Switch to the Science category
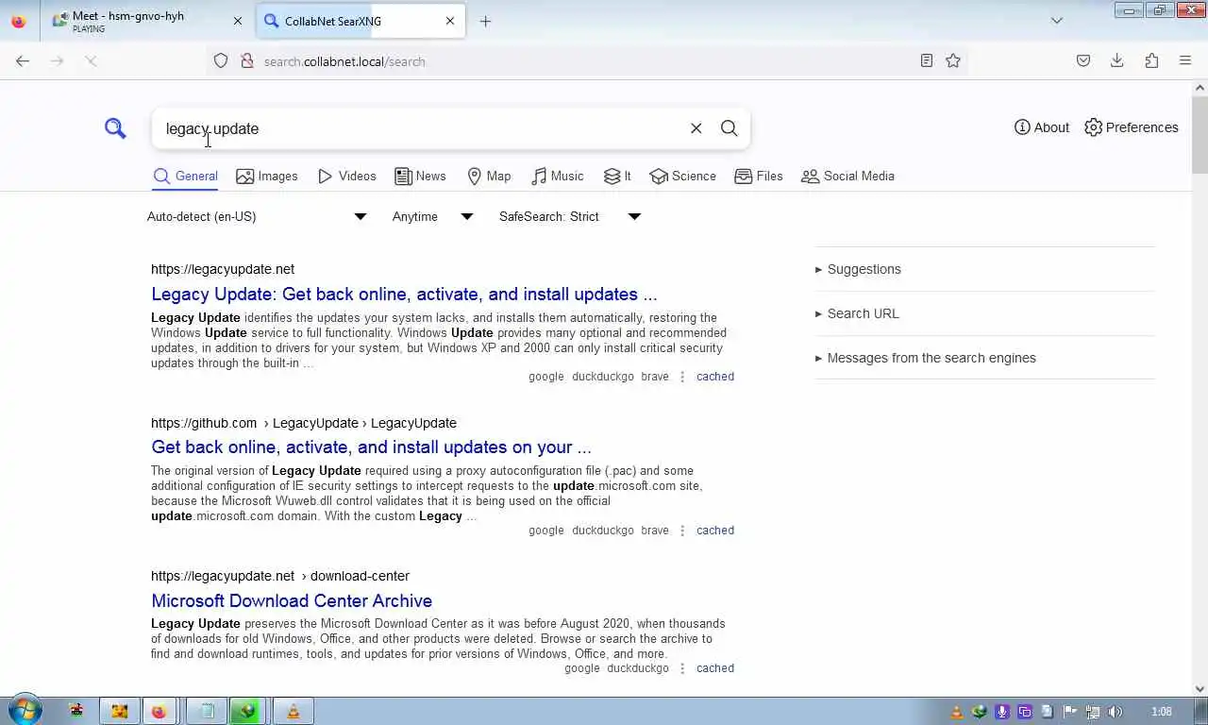Image resolution: width=1208 pixels, height=725 pixels. [682, 177]
